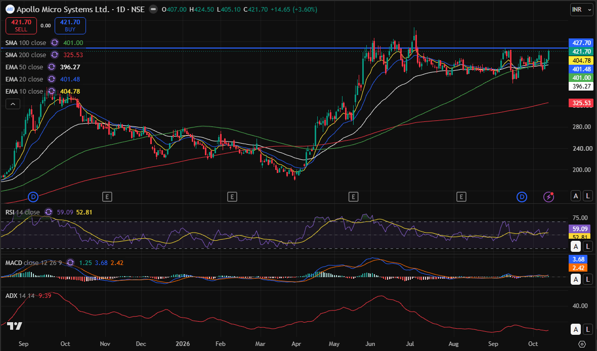Select the EMA 20 close indicator label
Viewport: 597px width, 351px height.
click(x=24, y=79)
